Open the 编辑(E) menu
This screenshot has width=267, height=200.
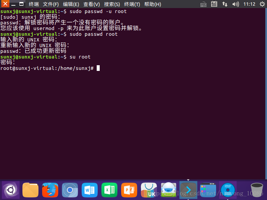(71, 4)
